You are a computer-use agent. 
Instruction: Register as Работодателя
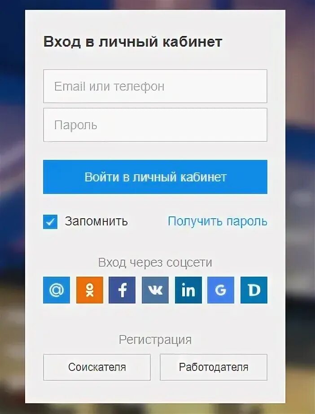pyautogui.click(x=214, y=367)
